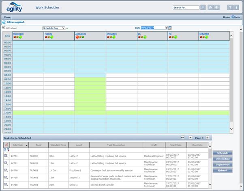
Task: Click the clear filter funnel icon
Action: coord(8,150)
